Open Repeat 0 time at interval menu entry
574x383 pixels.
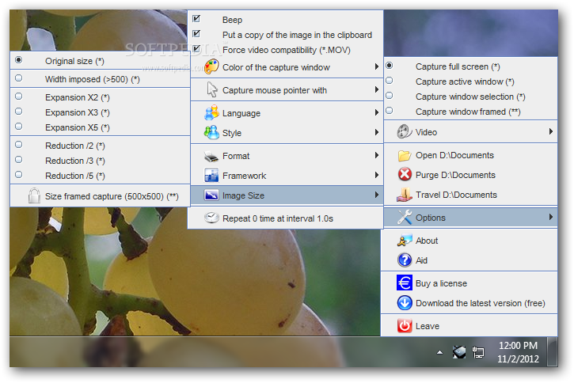pos(285,218)
